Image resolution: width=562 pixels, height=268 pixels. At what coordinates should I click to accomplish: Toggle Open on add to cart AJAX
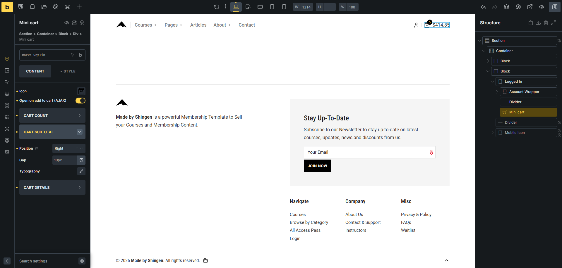[80, 101]
